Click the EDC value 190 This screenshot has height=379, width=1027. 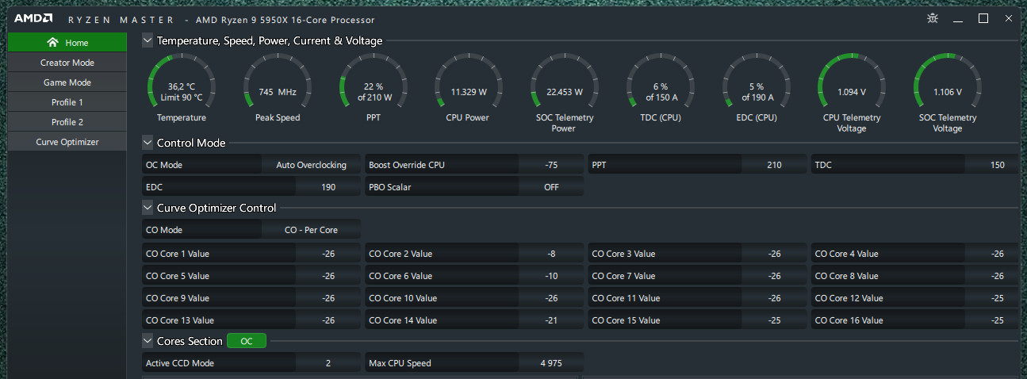(328, 187)
